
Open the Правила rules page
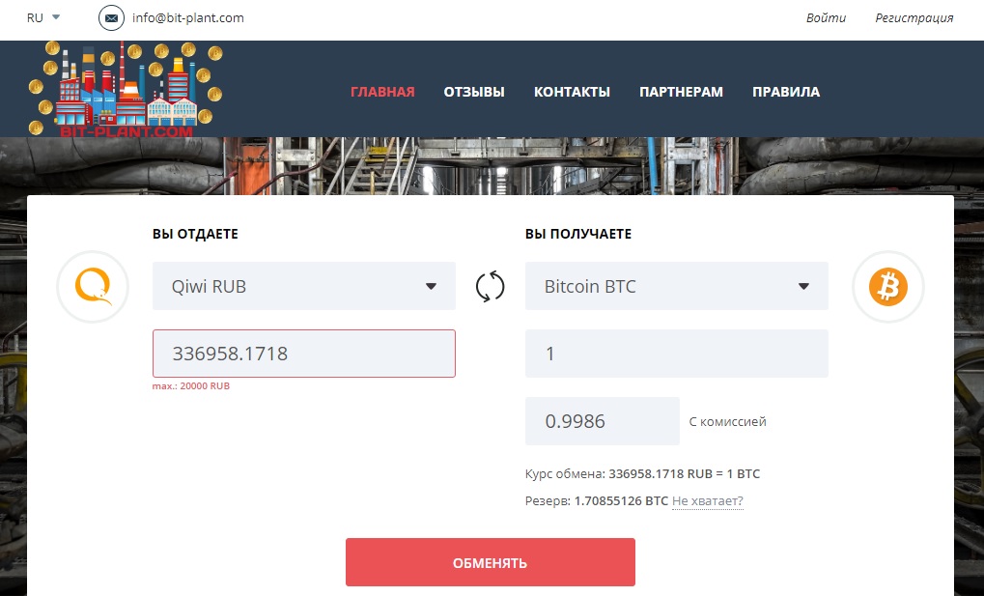[x=786, y=93]
